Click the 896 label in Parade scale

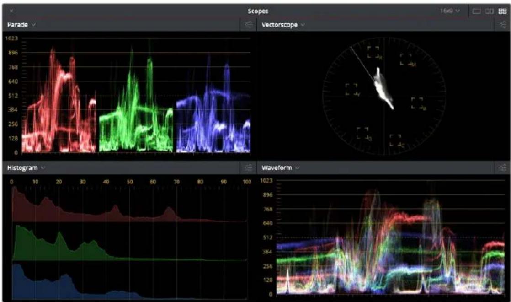13,53
